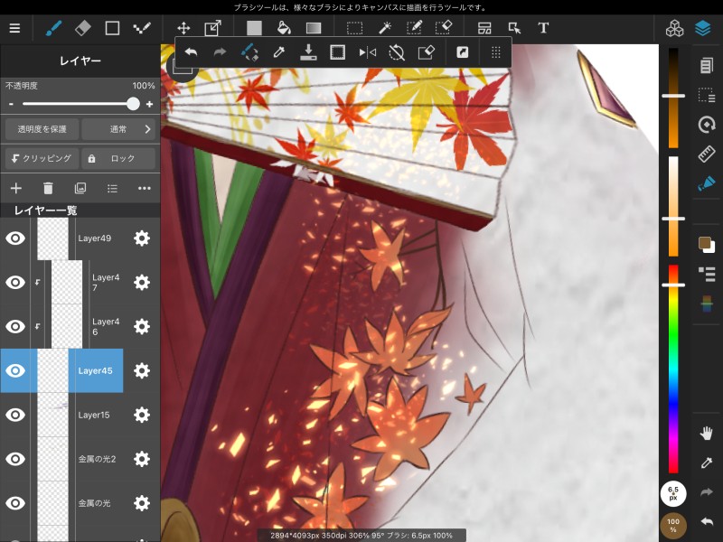Click the rainbow hue slider bar

pos(673,369)
